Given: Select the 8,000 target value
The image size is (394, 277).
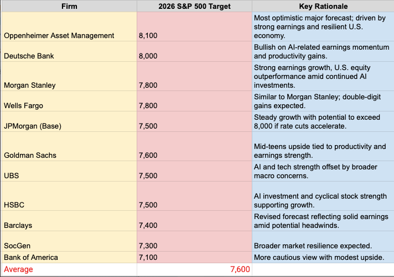Looking at the screenshot, I should click(x=194, y=51).
